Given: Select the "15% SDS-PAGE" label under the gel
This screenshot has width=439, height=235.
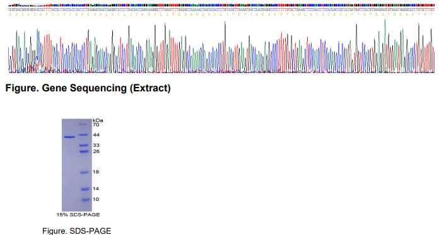Looking at the screenshot, I should click(78, 215).
